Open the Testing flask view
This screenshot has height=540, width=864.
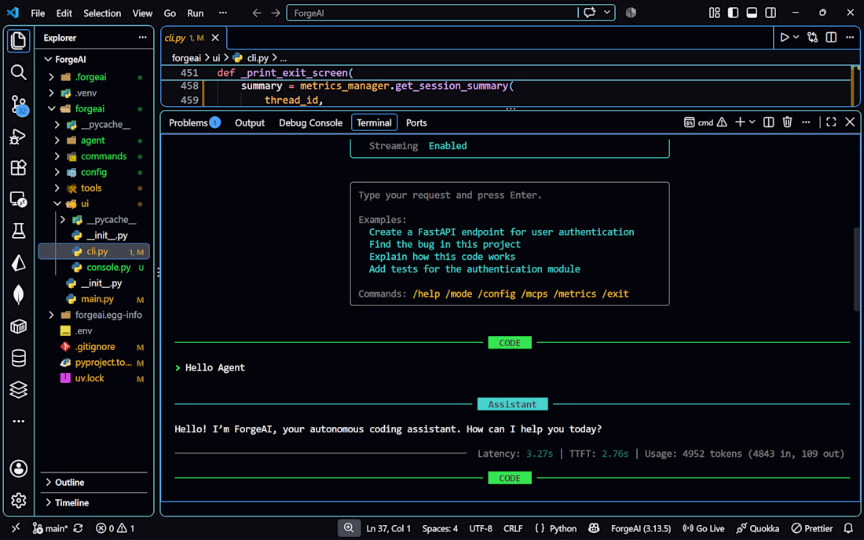(x=18, y=232)
